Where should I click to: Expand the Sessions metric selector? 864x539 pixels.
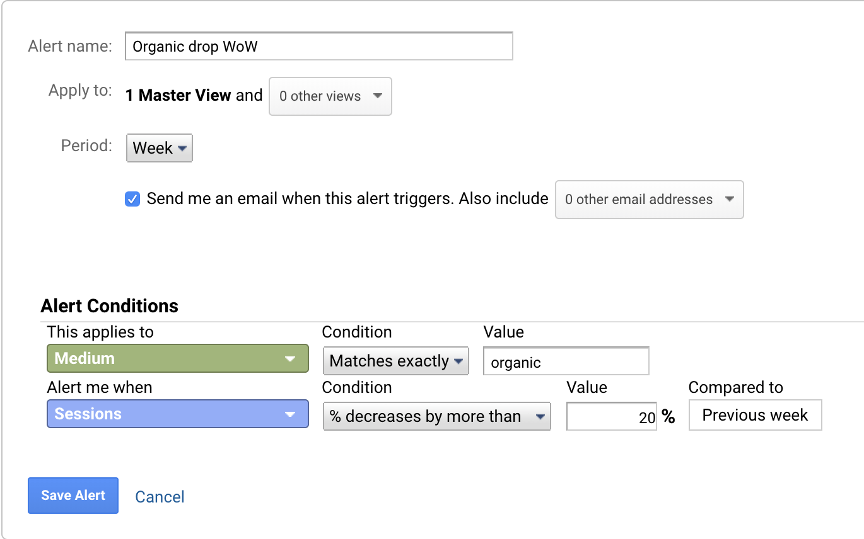tap(177, 414)
